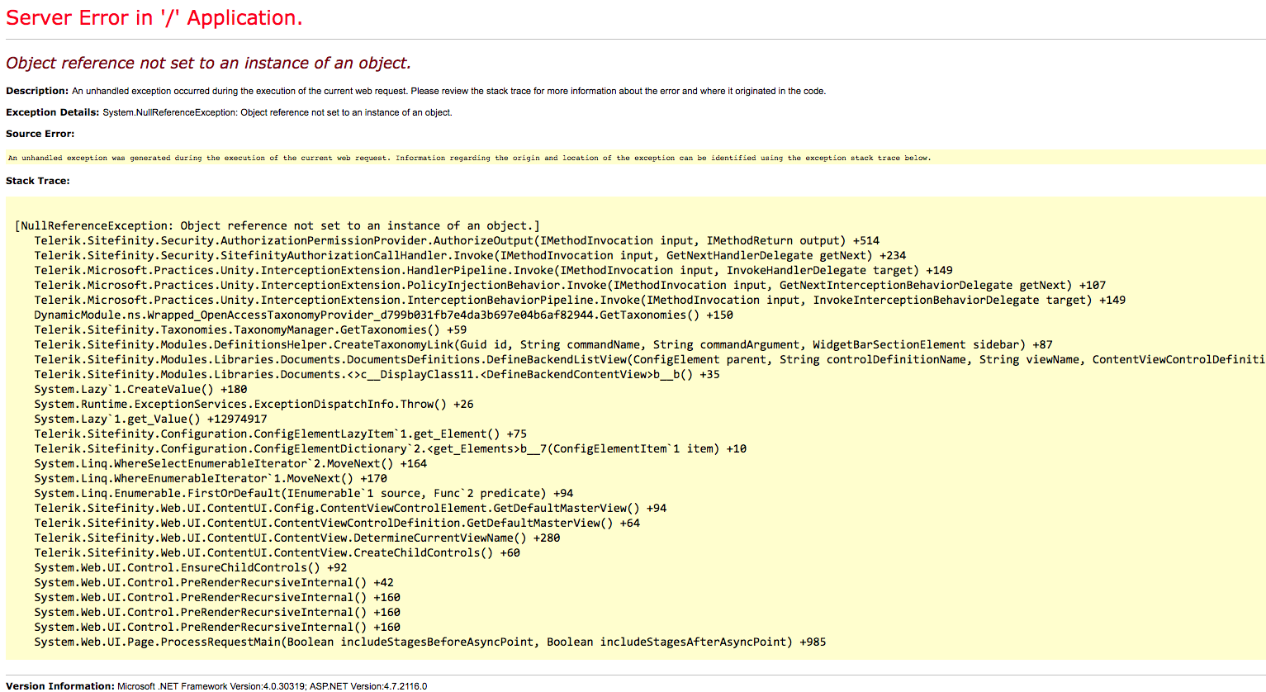Click the AuthorizationPermissionProvider.AuthorizeOutput stack line
This screenshot has width=1266, height=692.
pyautogui.click(x=456, y=240)
